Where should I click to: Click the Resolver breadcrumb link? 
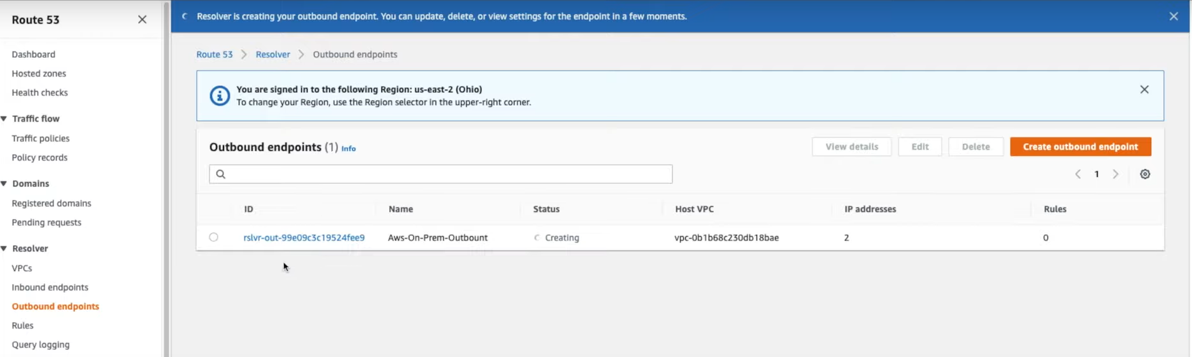(273, 55)
